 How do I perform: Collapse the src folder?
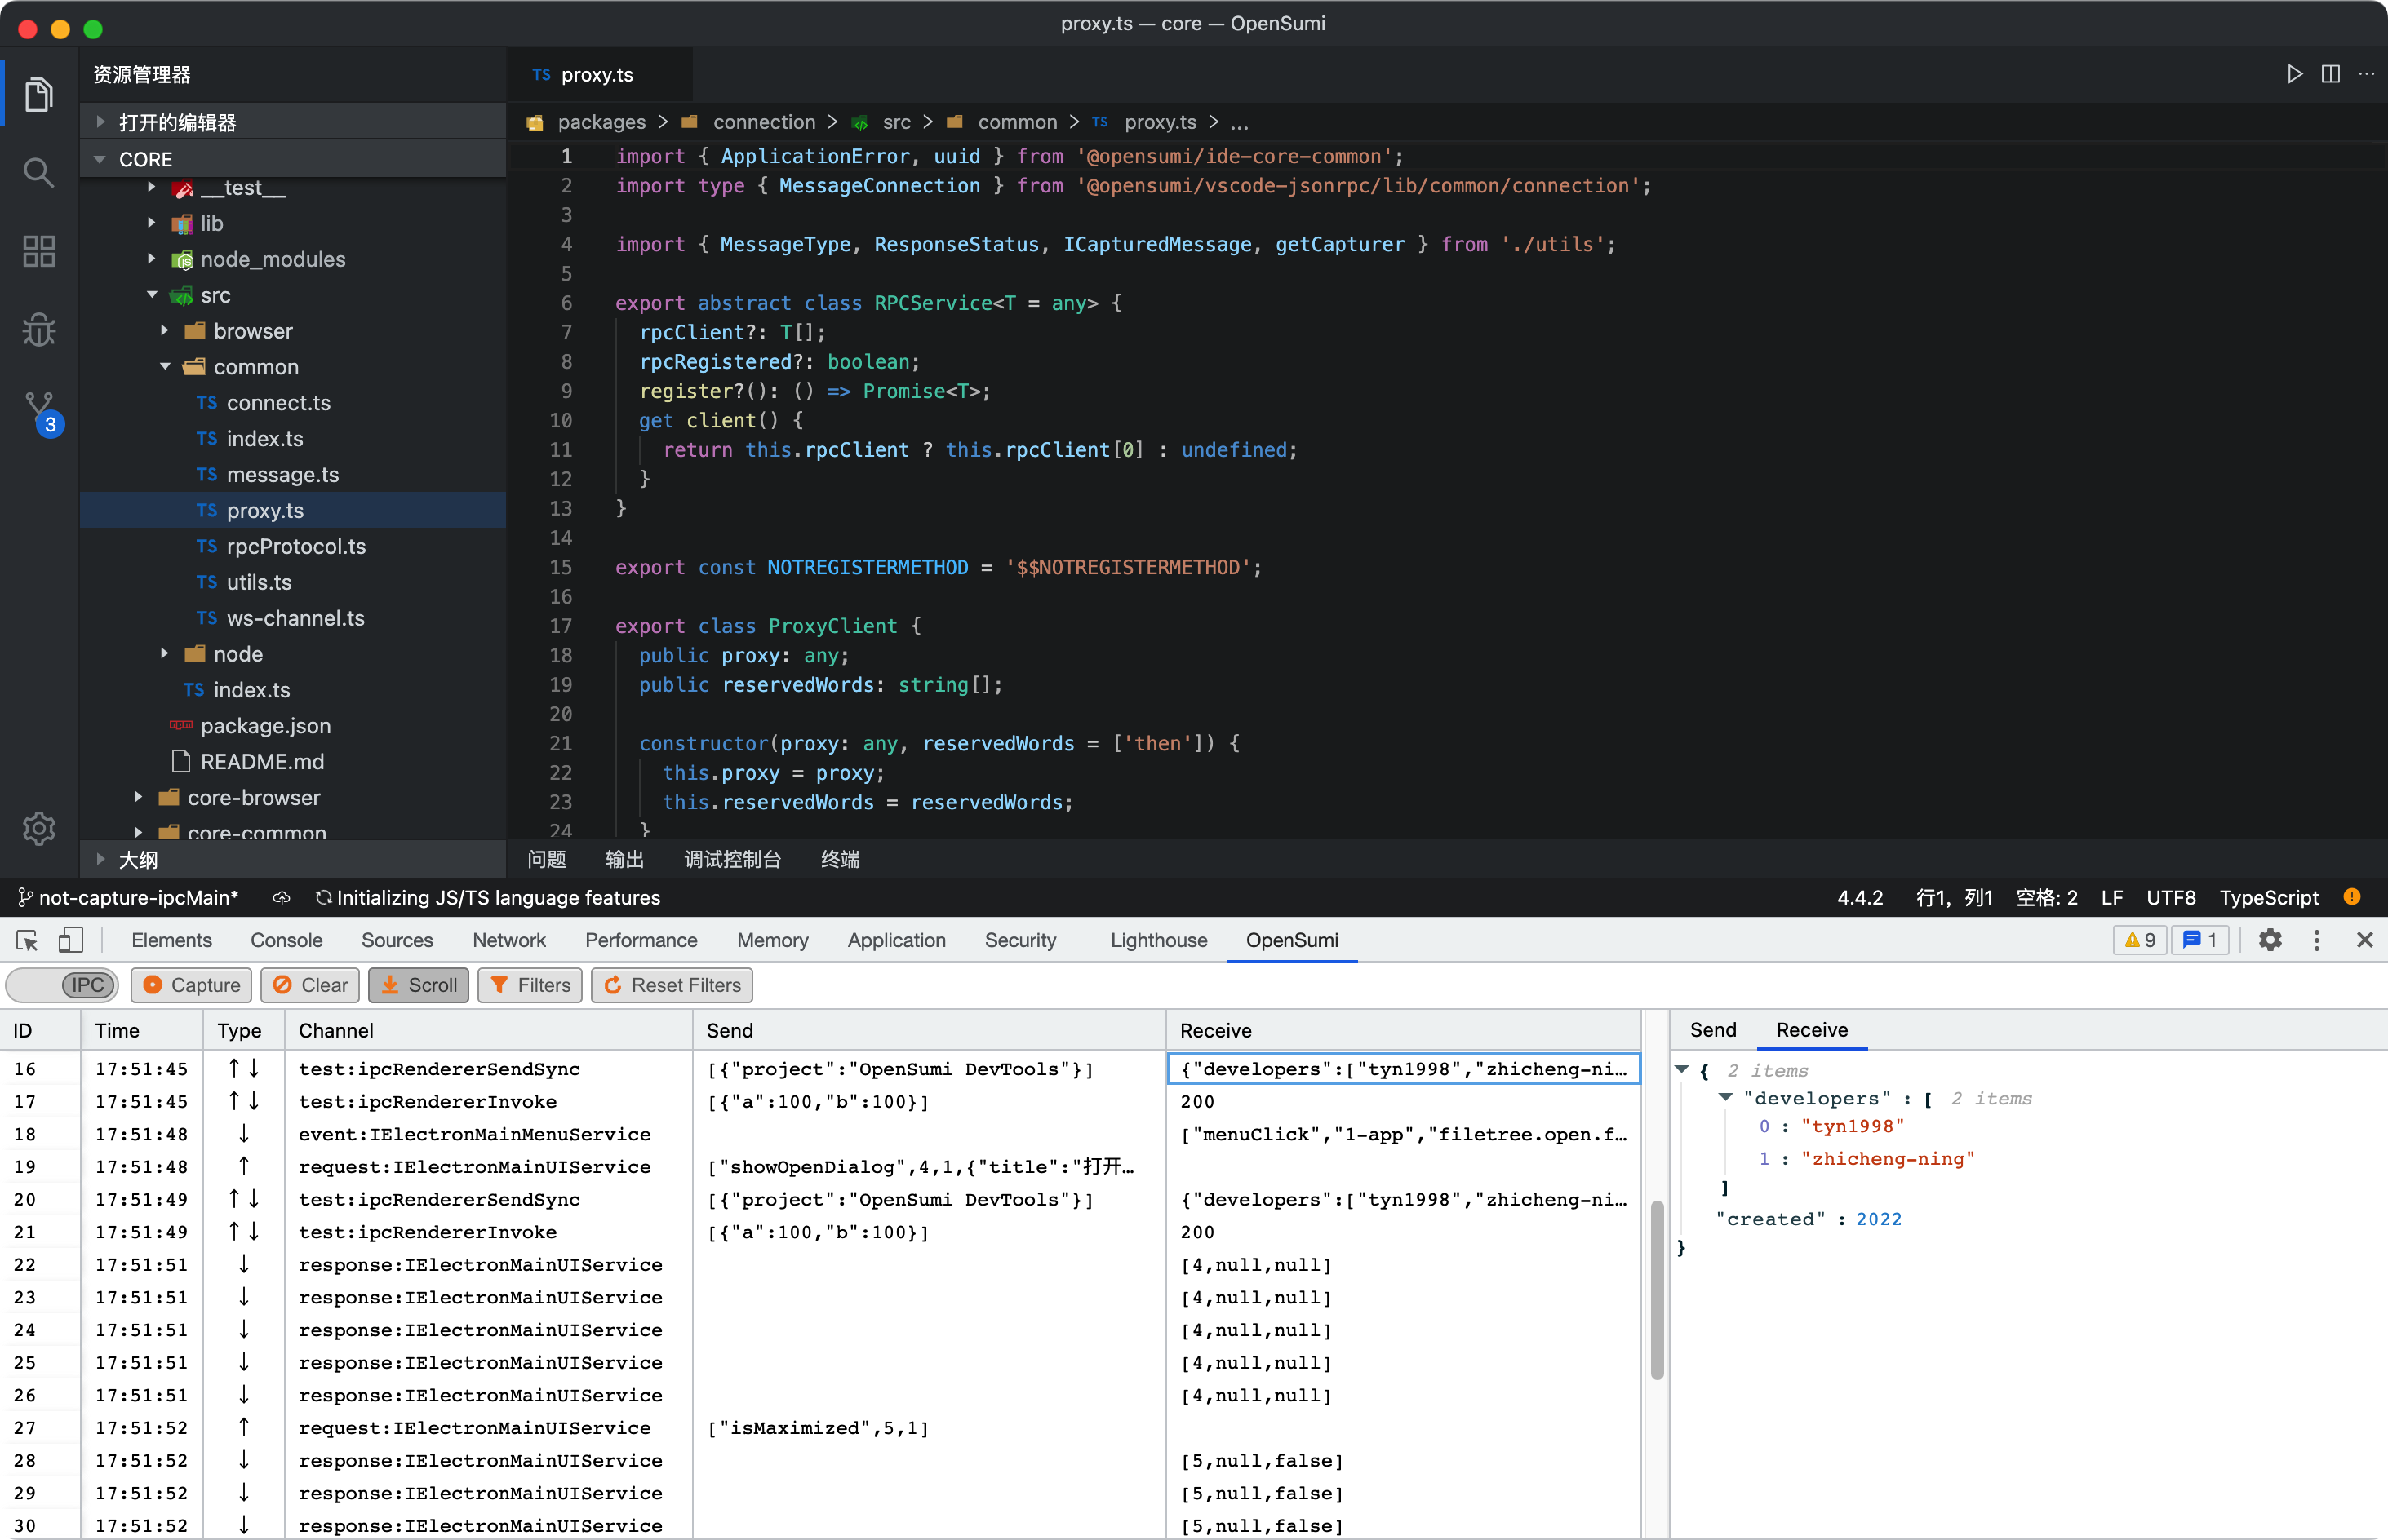click(152, 295)
